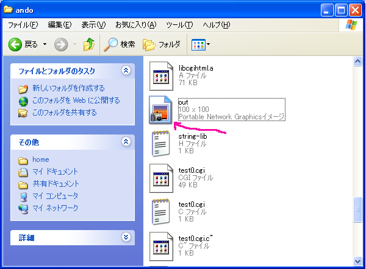Open the Back history dropdown arrow
The width and height of the screenshot is (366, 269).
[x=45, y=44]
